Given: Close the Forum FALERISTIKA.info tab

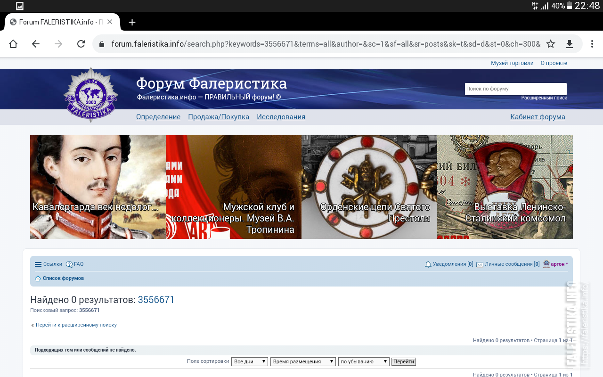Looking at the screenshot, I should click(x=110, y=22).
